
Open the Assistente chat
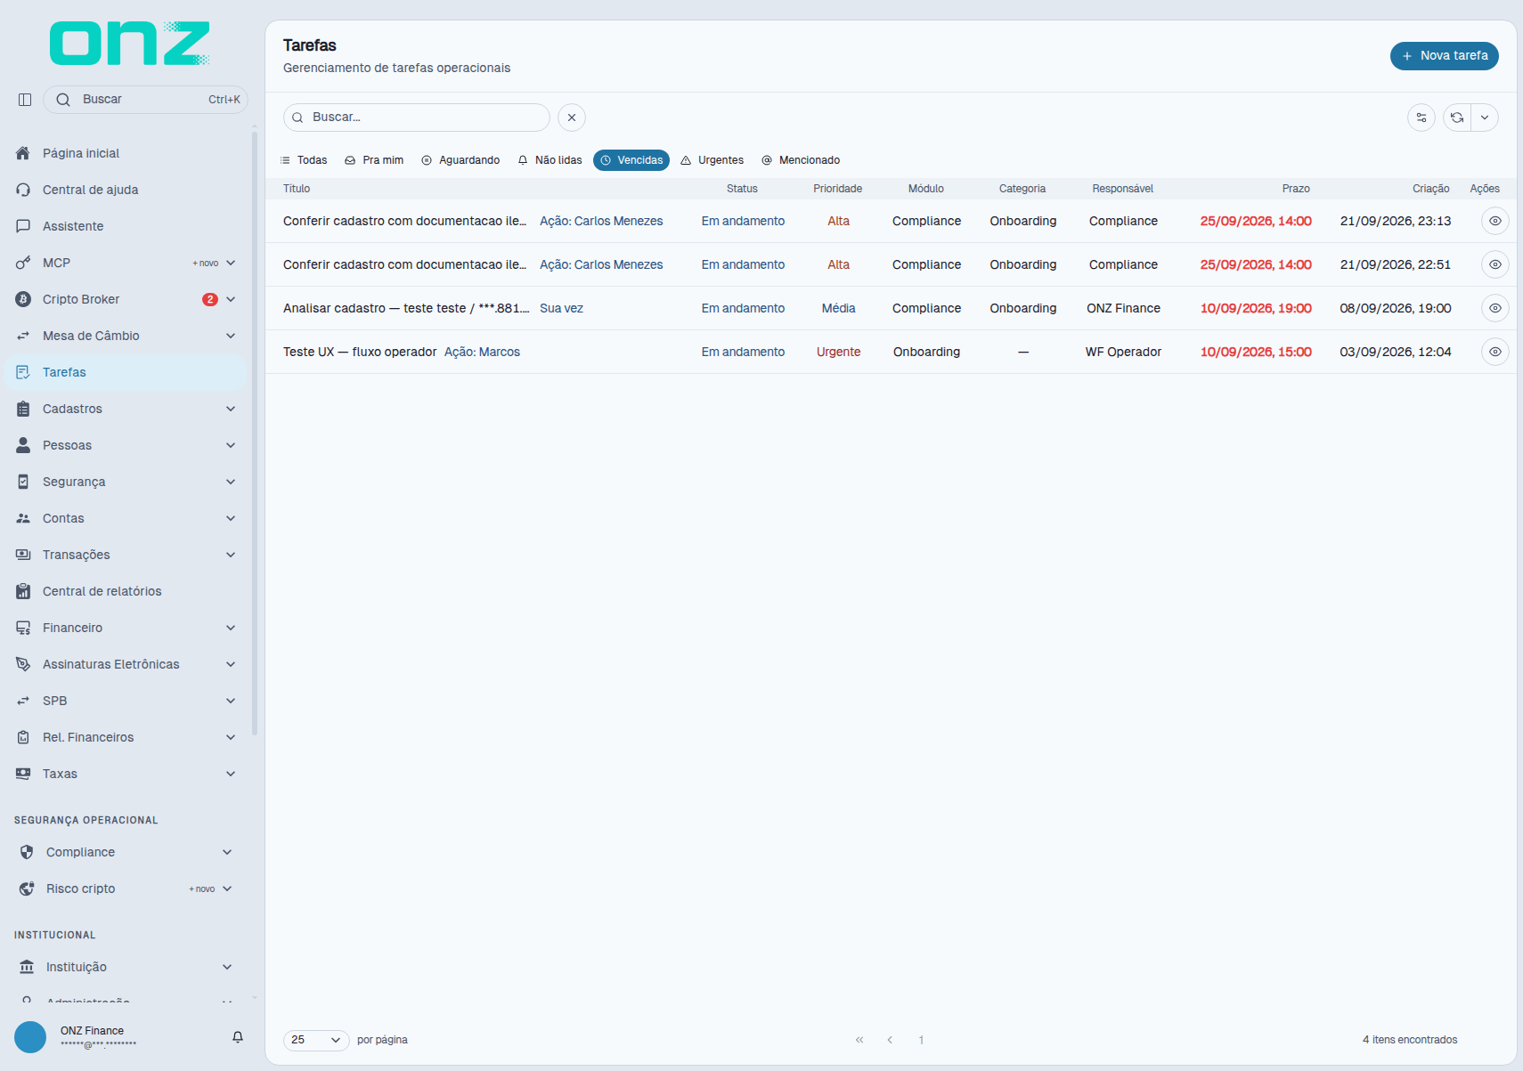126,226
